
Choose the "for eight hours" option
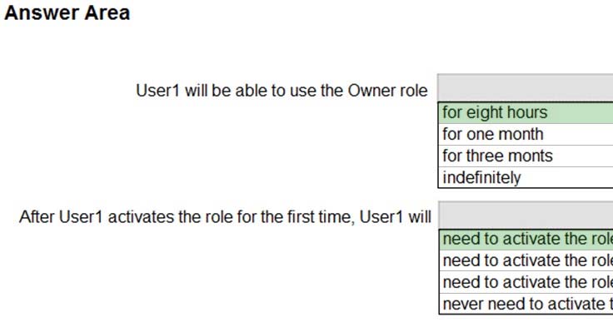(526, 113)
